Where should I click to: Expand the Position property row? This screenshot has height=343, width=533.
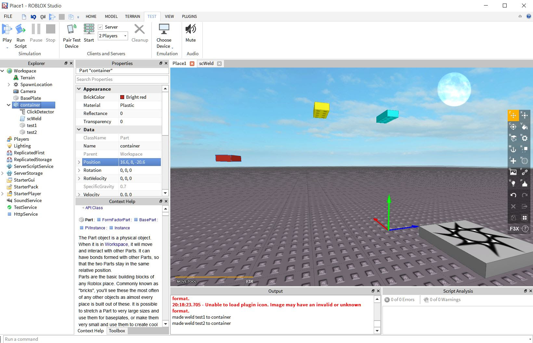click(x=79, y=162)
